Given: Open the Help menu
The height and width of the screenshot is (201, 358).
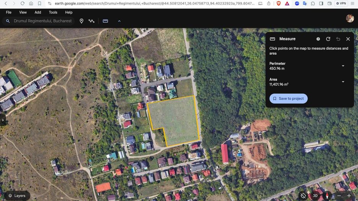Looking at the screenshot, I should point(68,12).
